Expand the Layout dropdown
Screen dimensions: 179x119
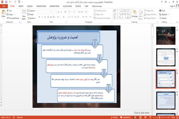tap(31, 11)
